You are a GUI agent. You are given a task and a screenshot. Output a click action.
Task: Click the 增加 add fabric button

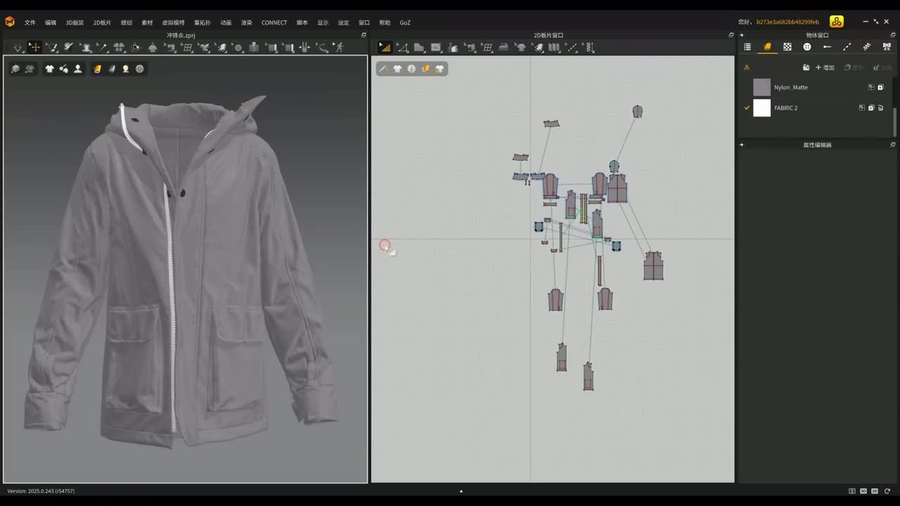825,67
